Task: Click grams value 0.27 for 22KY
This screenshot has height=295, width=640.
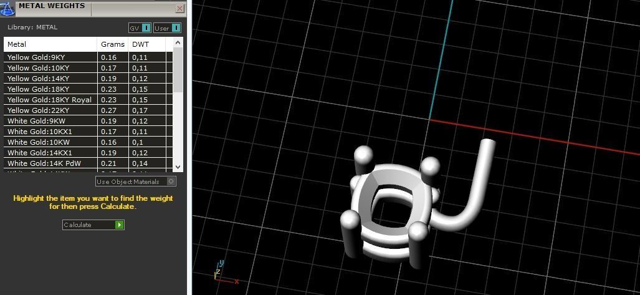Action: click(x=108, y=110)
